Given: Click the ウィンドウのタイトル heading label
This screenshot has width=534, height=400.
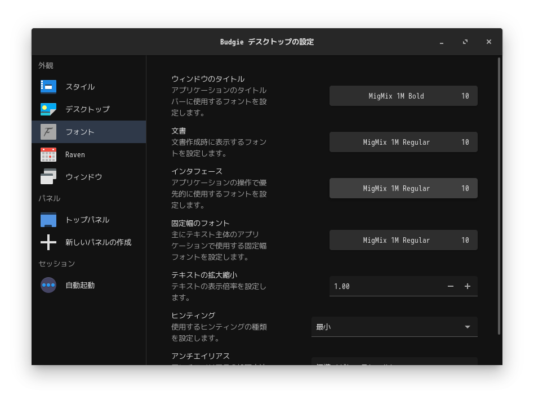Looking at the screenshot, I should click(208, 79).
